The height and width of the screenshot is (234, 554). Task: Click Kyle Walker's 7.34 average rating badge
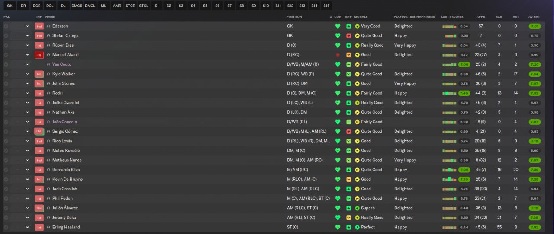(x=535, y=74)
